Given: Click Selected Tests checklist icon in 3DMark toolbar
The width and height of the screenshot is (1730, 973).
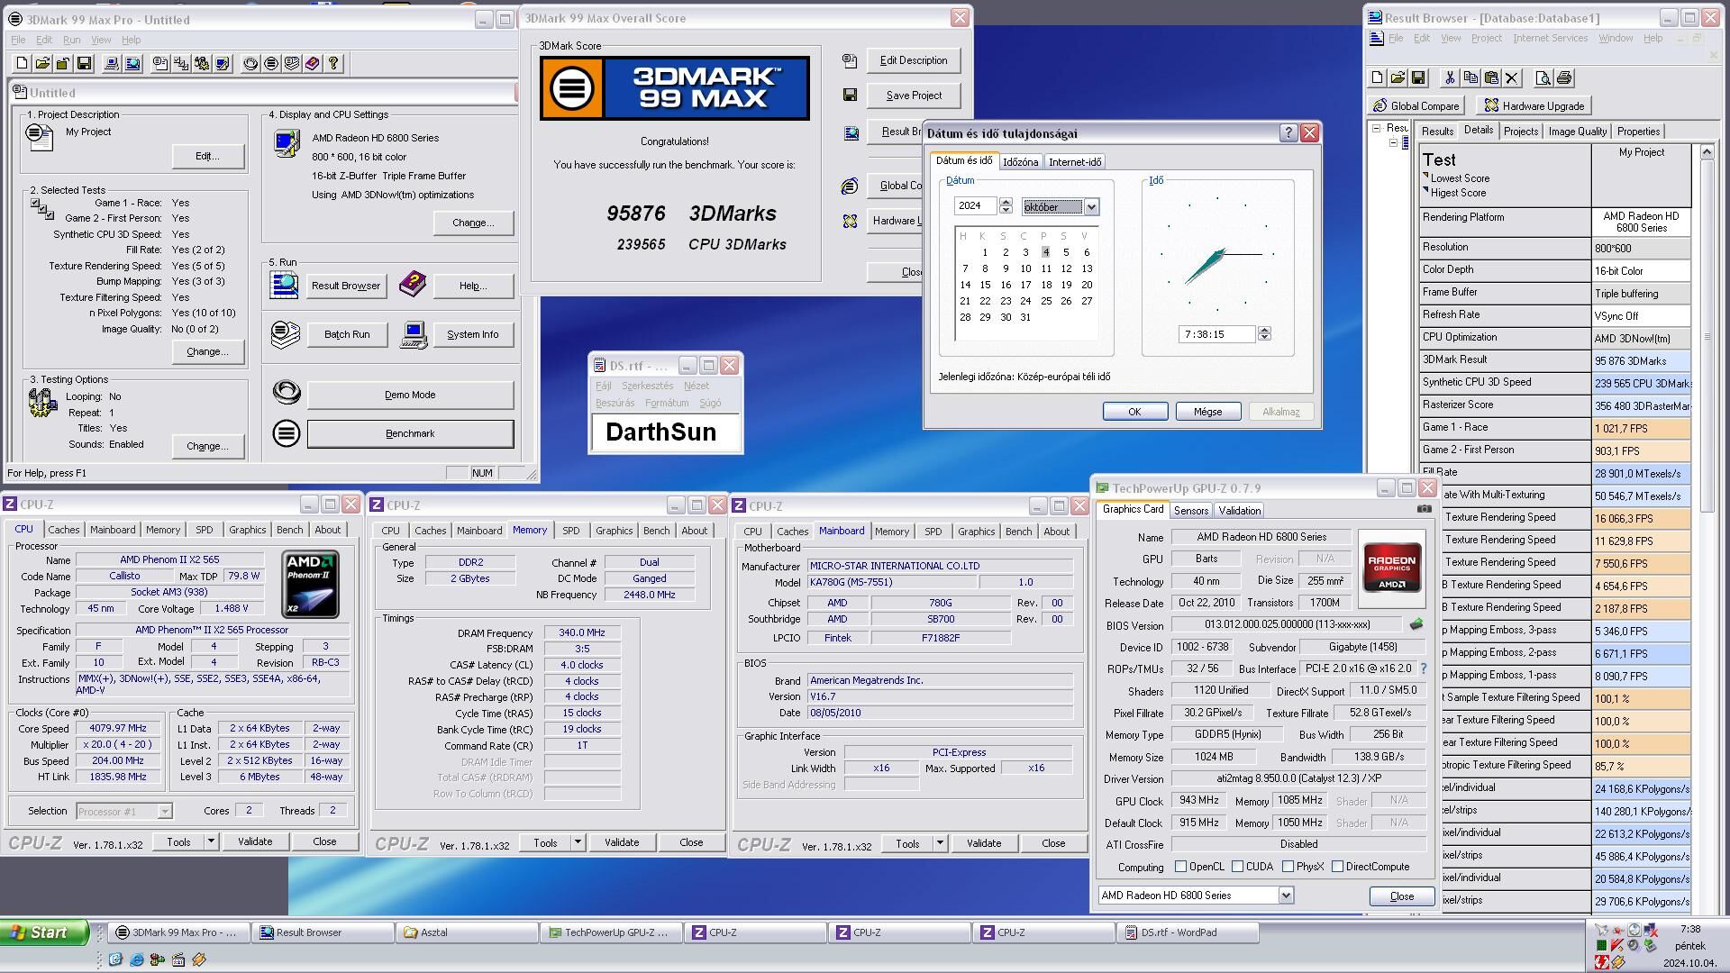Looking at the screenshot, I should click(181, 63).
